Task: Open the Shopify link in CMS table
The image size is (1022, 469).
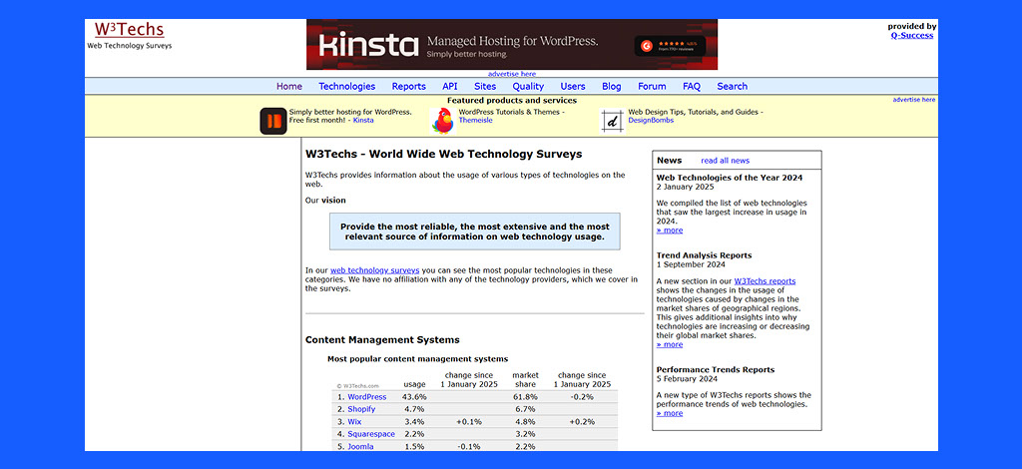Action: [361, 409]
